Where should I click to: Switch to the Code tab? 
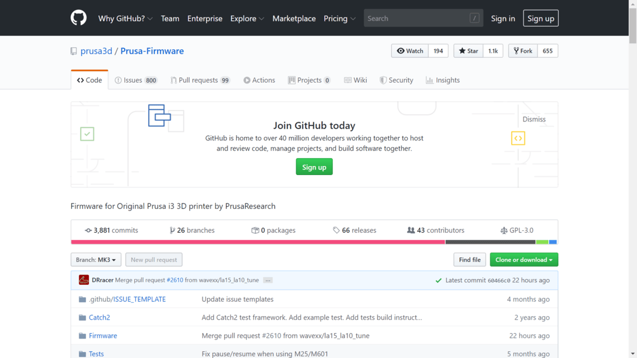click(x=89, y=80)
